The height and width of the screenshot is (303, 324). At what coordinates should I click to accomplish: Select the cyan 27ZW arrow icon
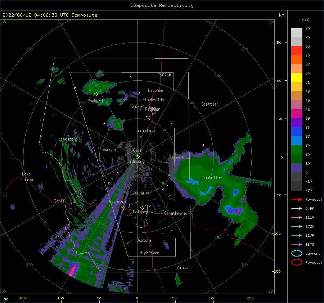click(297, 227)
